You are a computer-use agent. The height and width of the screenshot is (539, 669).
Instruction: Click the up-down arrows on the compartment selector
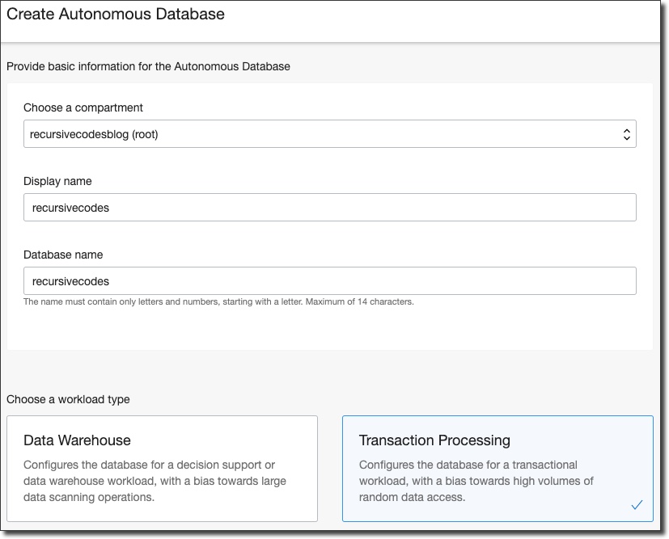[626, 135]
